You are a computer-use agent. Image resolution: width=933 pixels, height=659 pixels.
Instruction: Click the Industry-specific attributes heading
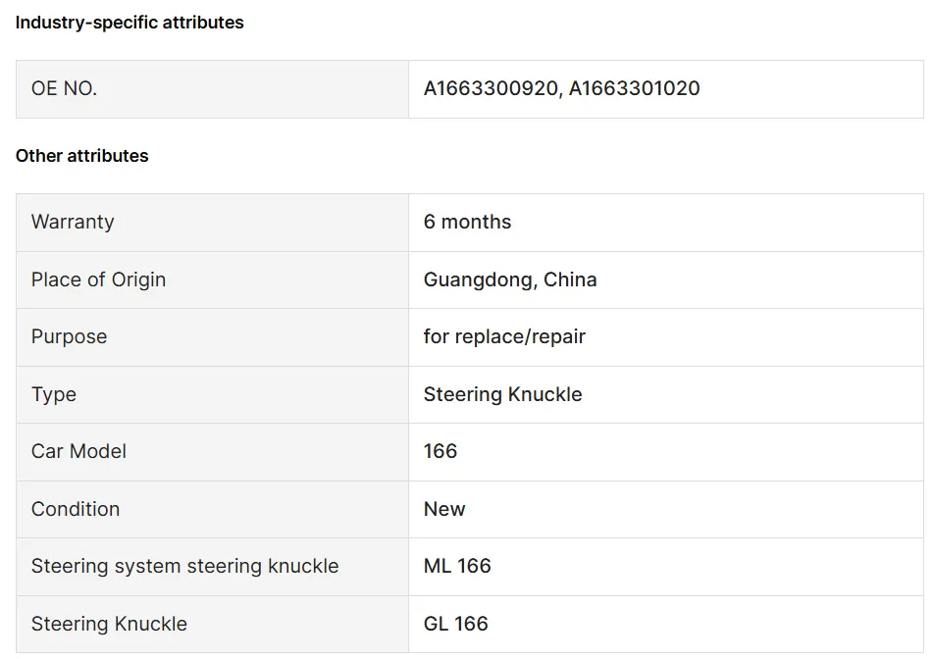click(130, 23)
